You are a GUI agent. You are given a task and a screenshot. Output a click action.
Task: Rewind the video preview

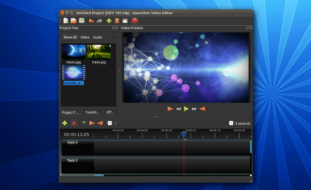(x=178, y=109)
